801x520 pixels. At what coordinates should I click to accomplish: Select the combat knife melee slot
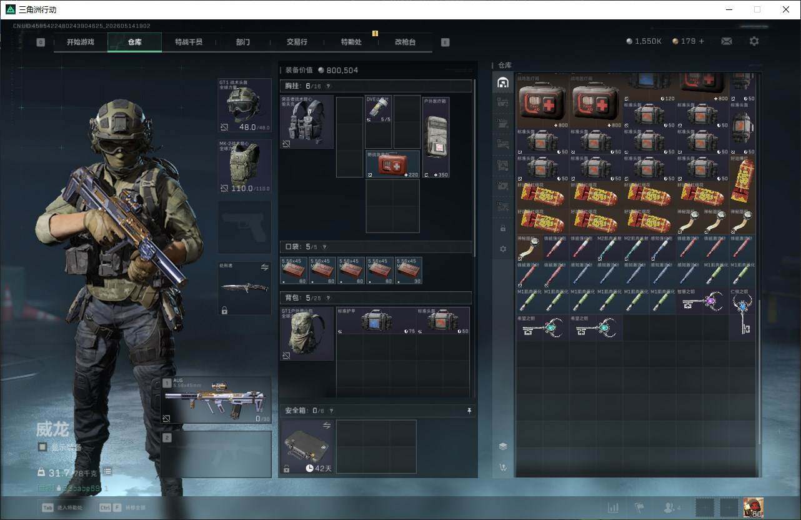244,288
